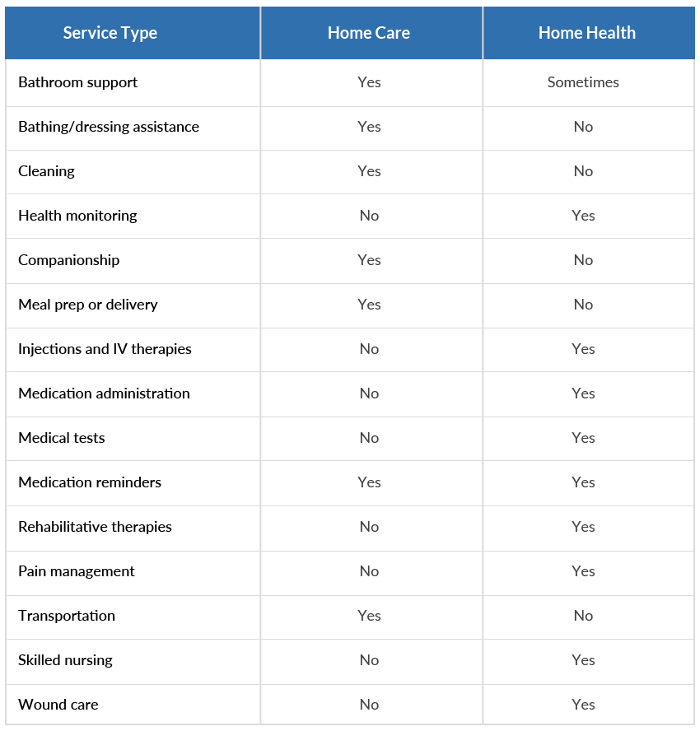This screenshot has height=731, width=700.
Task: Select the Bathroom support row label
Action: click(x=78, y=82)
